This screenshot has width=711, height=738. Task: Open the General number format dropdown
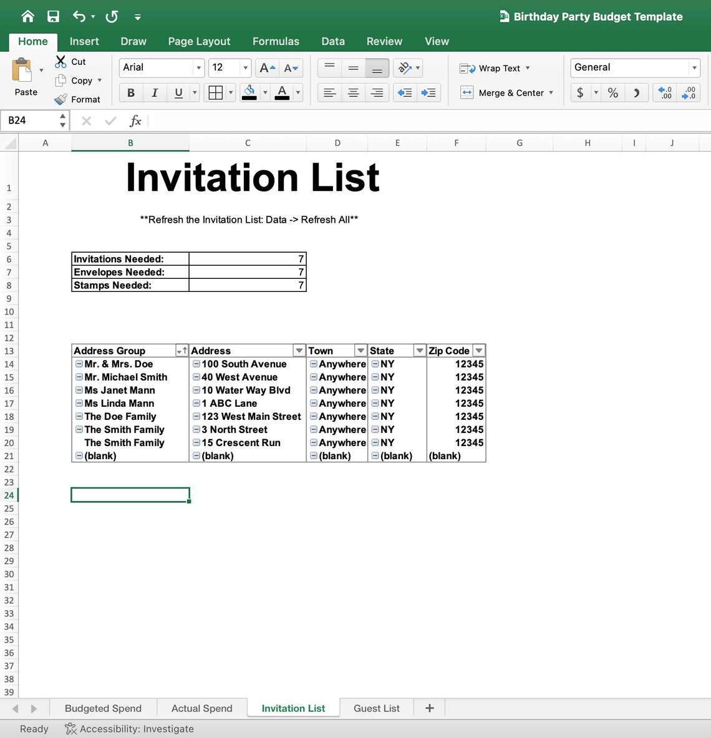(x=694, y=67)
